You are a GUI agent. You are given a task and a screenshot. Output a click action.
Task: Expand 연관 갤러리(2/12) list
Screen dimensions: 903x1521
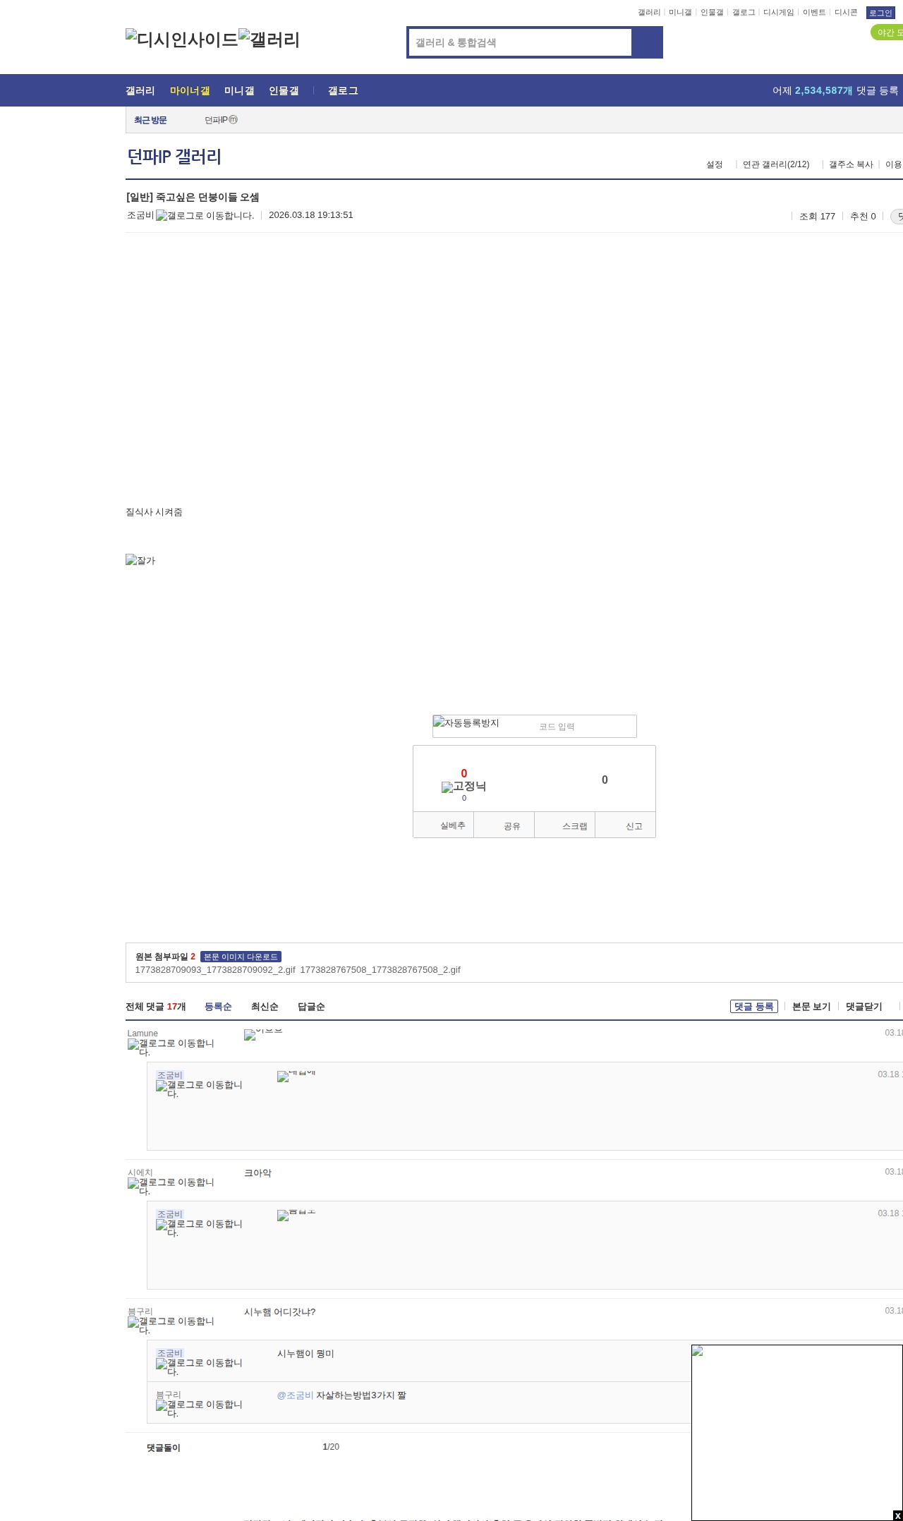click(776, 164)
